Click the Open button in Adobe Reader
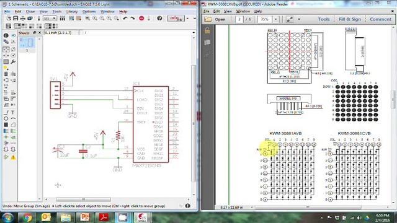Image resolution: width=397 pixels, height=223 pixels. (215, 19)
